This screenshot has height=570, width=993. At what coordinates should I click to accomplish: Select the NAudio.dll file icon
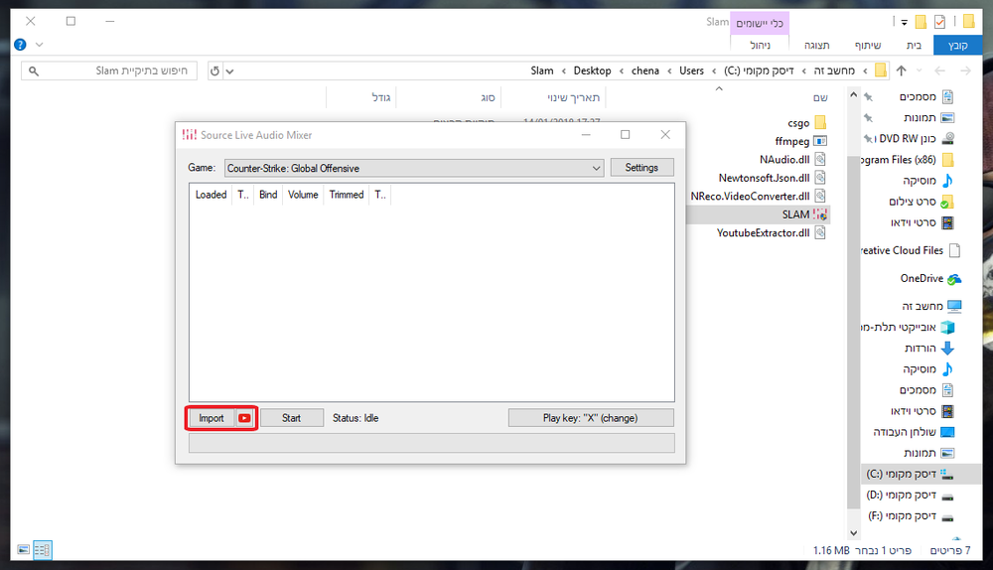pyautogui.click(x=820, y=159)
